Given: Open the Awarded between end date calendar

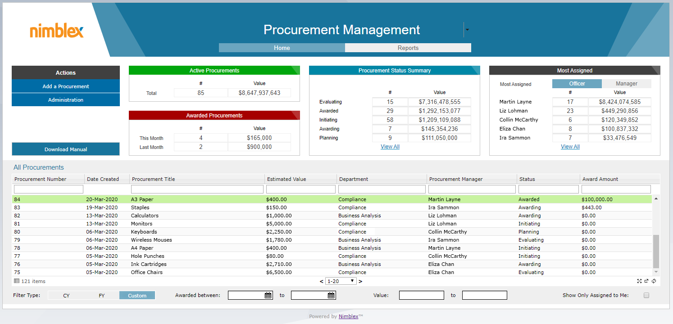Looking at the screenshot, I should (x=331, y=295).
